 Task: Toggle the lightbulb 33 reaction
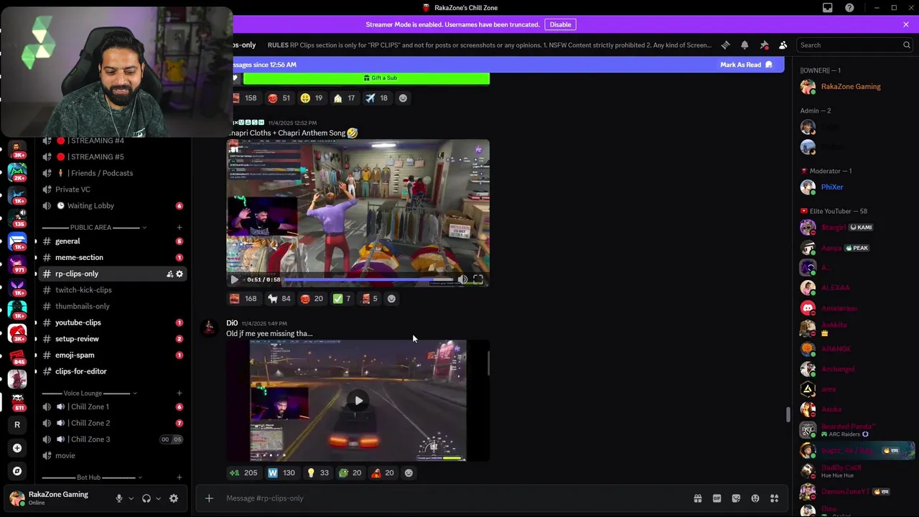[x=318, y=472]
